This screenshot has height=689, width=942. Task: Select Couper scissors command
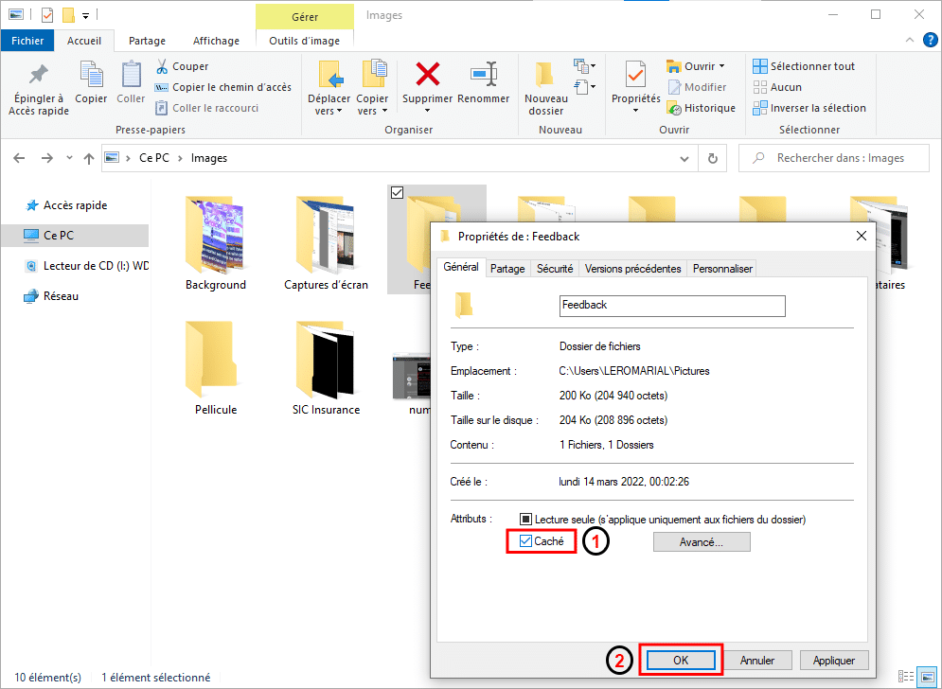click(182, 66)
